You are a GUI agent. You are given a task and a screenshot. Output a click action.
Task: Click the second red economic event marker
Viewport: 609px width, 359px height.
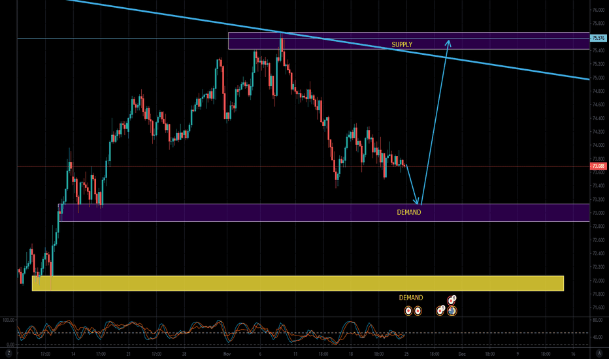coord(418,311)
